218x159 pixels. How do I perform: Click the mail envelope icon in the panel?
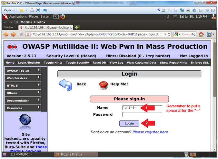click(175, 17)
